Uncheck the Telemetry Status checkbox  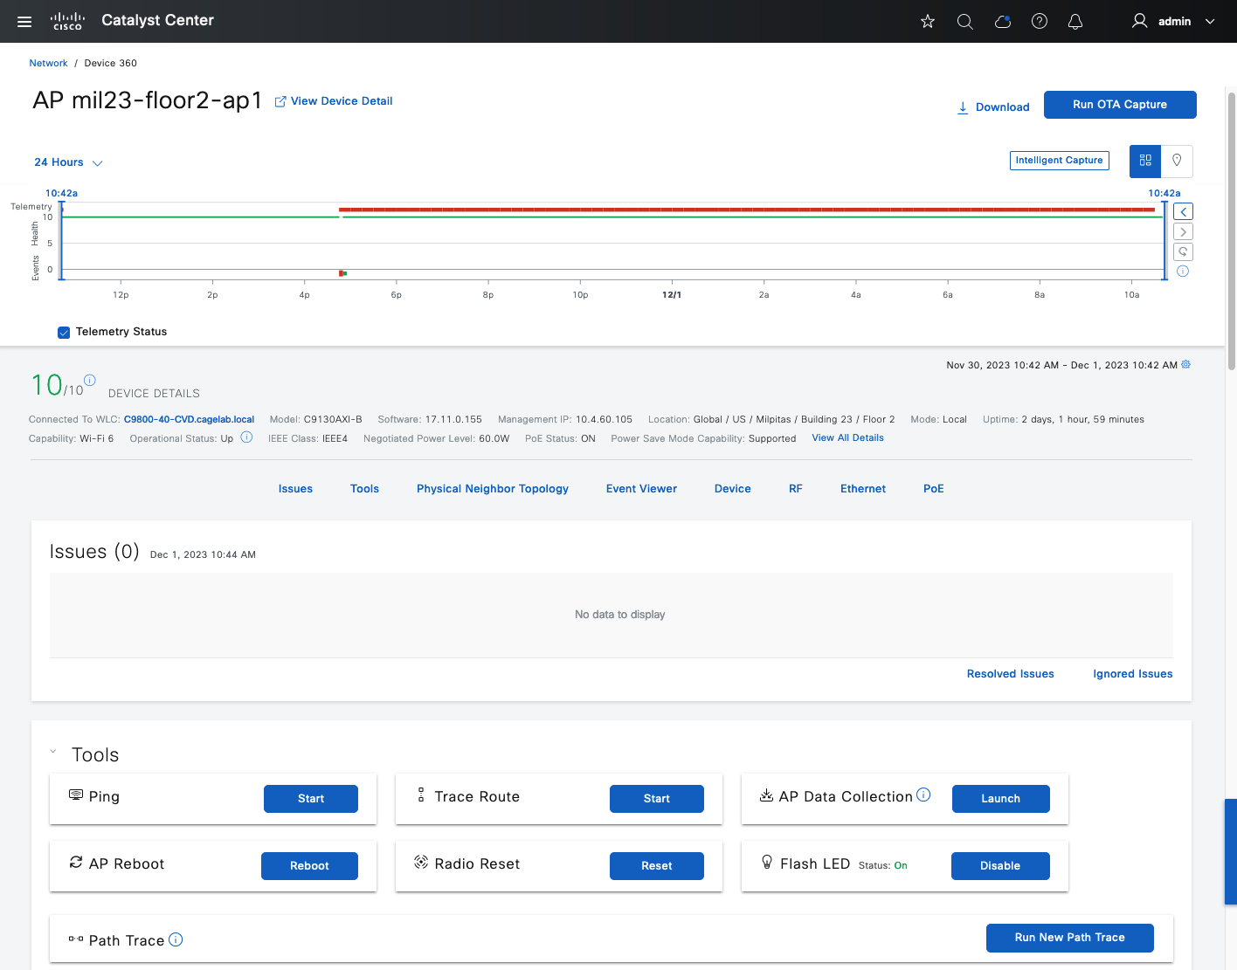tap(64, 333)
